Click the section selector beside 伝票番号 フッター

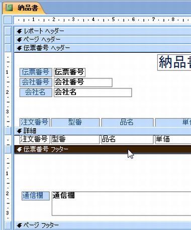coord(8,149)
